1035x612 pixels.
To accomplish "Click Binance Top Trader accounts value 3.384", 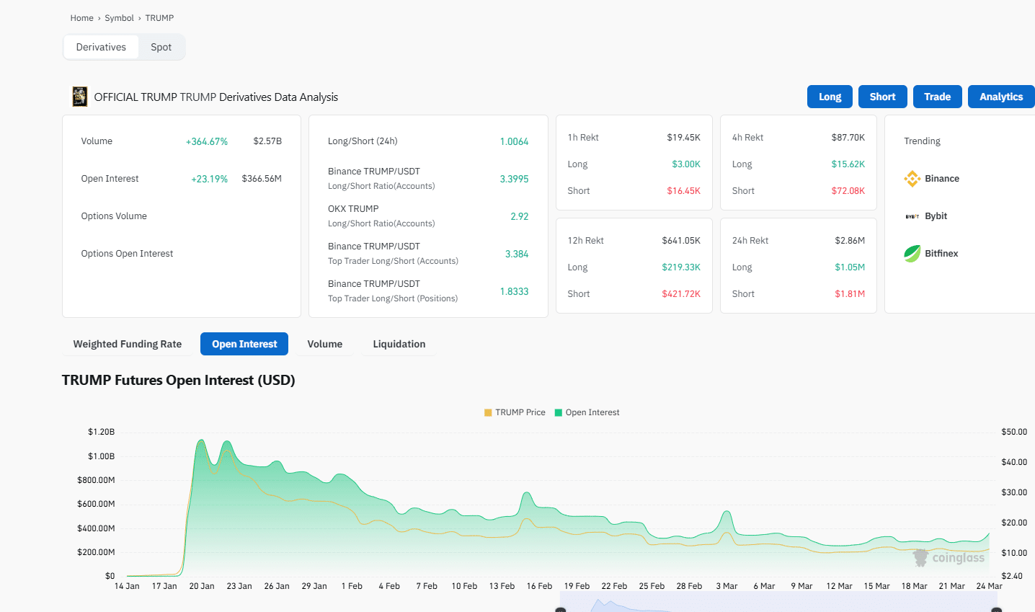I will click(x=517, y=254).
